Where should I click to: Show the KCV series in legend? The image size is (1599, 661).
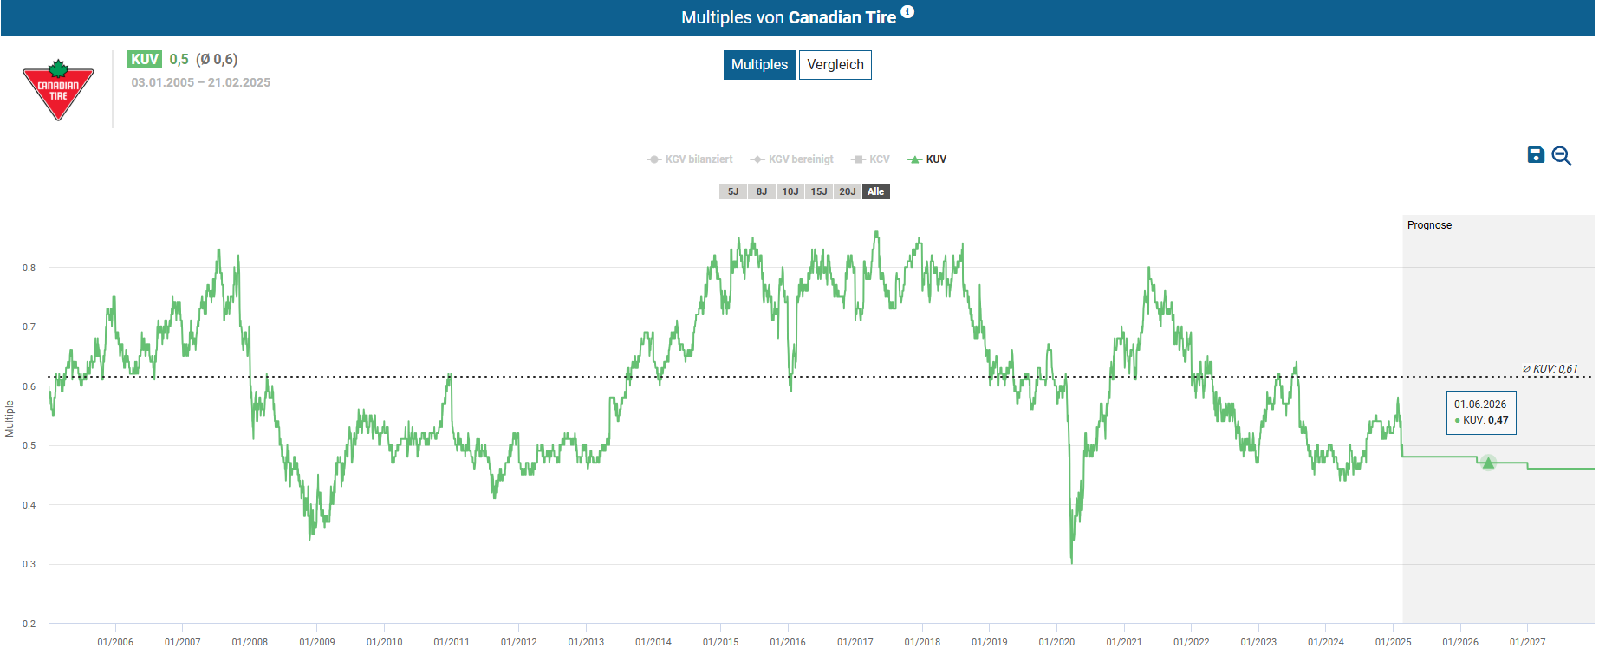click(x=871, y=159)
